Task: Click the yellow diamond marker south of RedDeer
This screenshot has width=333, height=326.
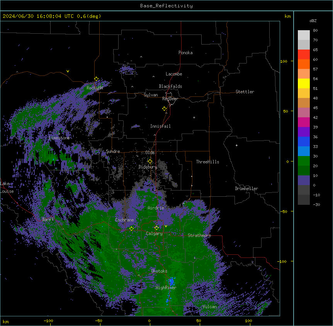Action: coord(165,109)
